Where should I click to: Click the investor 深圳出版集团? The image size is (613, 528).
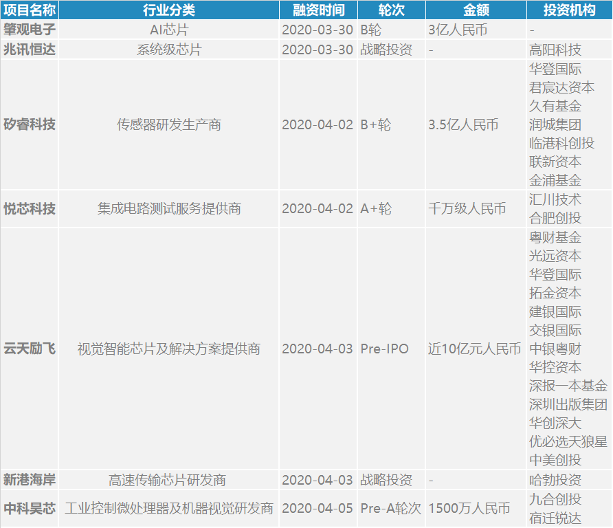[568, 404]
